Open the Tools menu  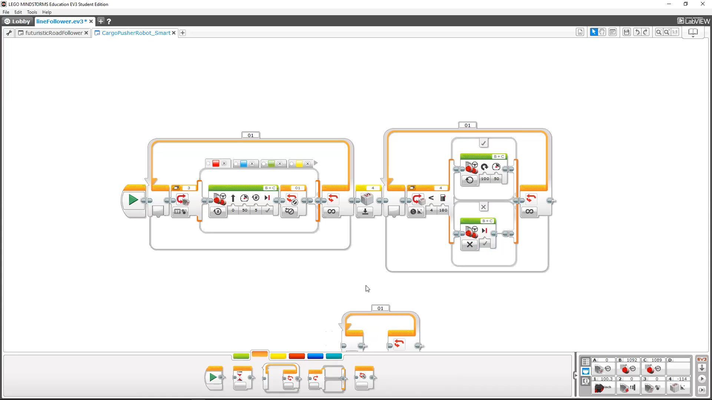pos(32,12)
